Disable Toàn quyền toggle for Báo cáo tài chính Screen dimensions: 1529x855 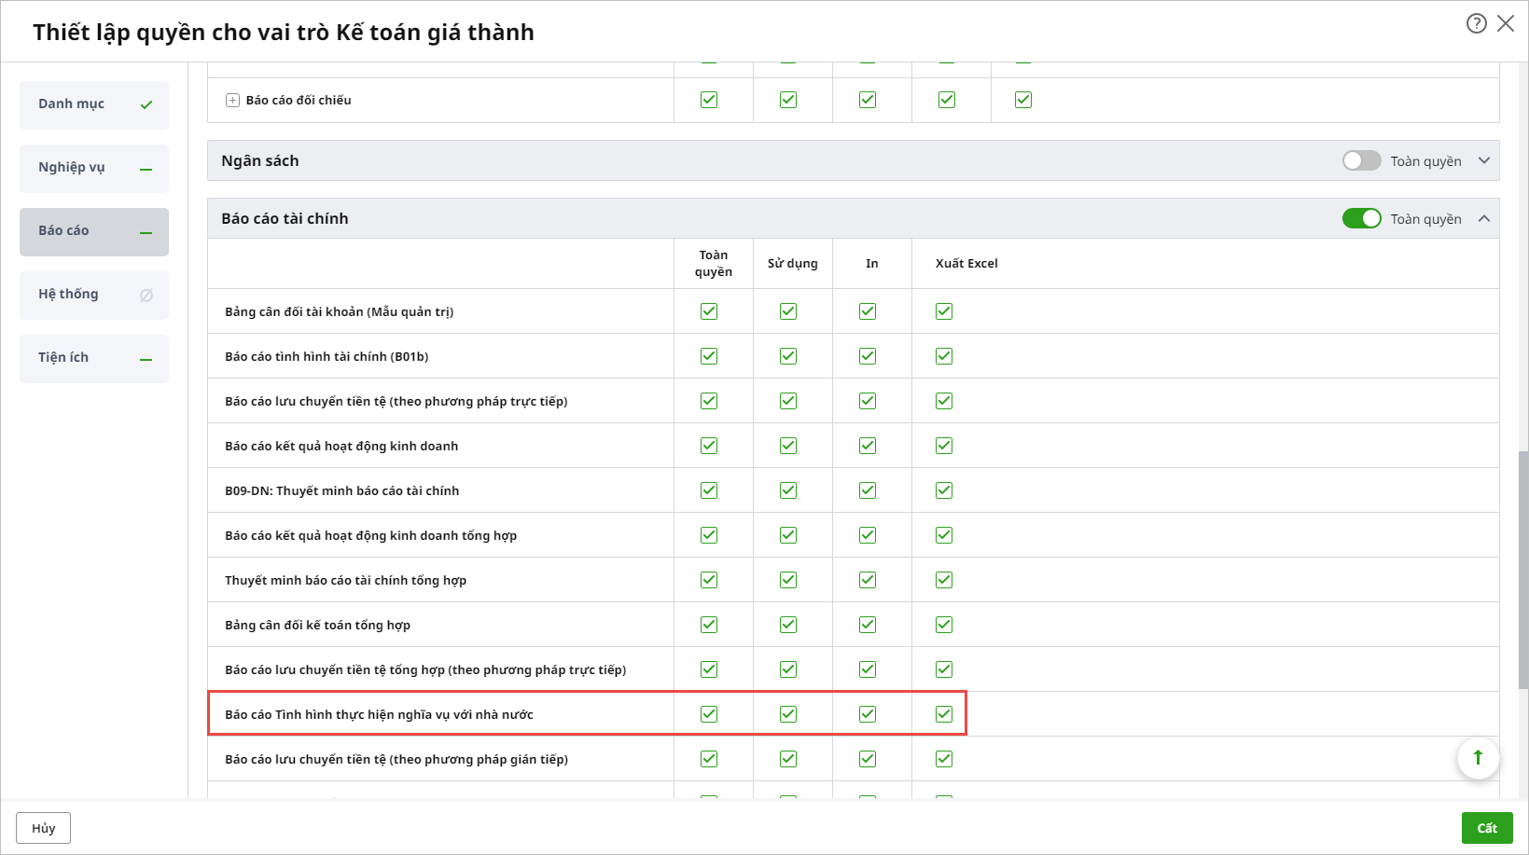point(1361,218)
